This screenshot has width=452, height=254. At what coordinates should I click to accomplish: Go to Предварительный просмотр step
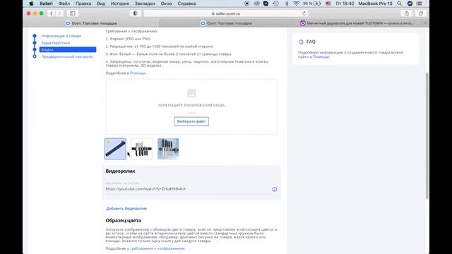pos(67,56)
